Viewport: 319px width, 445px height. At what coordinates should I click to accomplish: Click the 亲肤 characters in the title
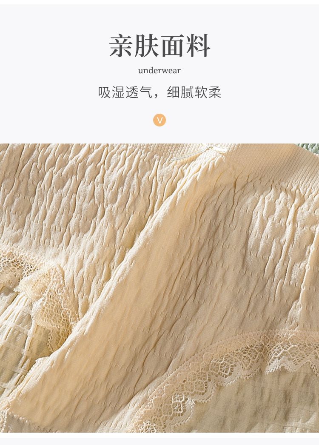pyautogui.click(x=134, y=46)
